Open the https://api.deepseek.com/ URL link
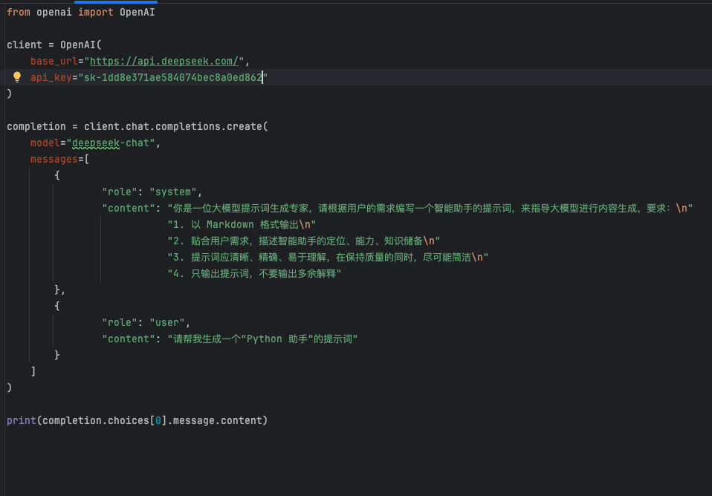The image size is (712, 496). [x=164, y=62]
